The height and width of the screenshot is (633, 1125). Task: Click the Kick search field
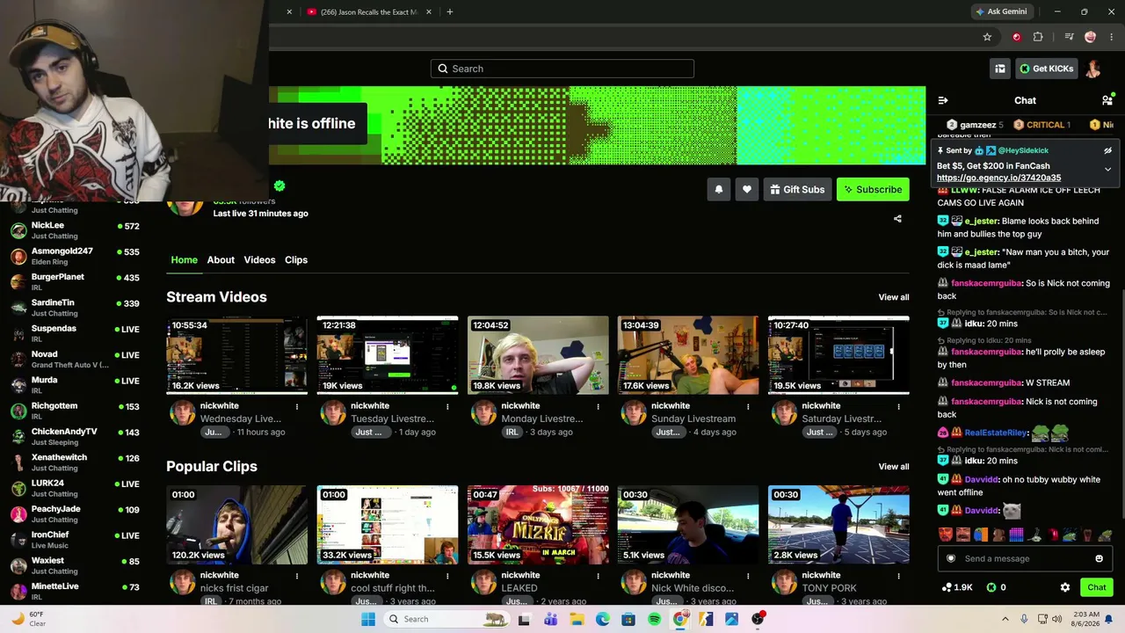coord(562,69)
